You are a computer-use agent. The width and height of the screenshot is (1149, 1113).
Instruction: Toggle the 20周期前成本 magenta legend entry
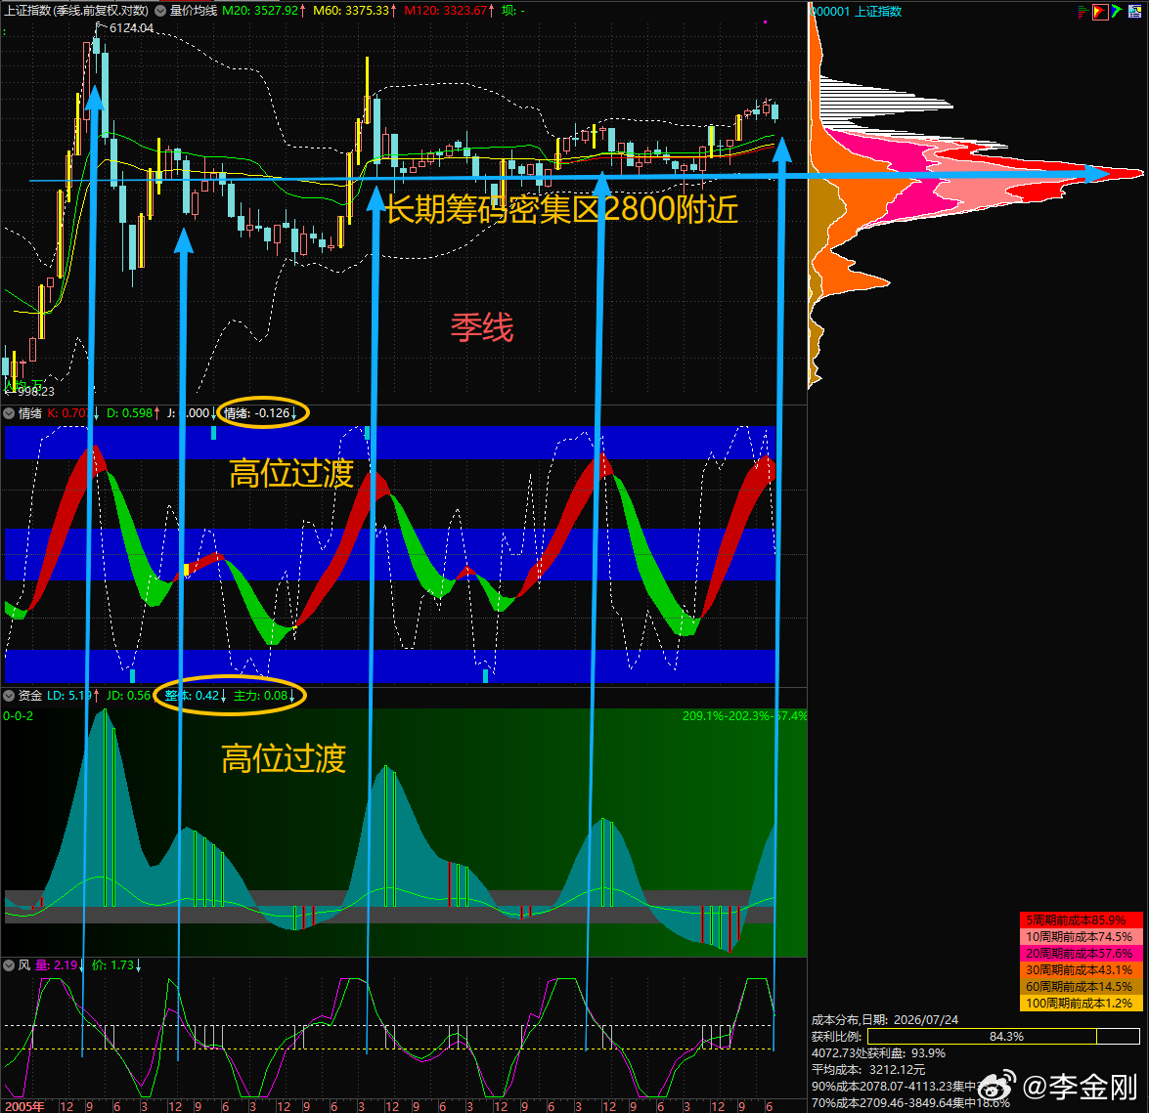pos(1081,954)
